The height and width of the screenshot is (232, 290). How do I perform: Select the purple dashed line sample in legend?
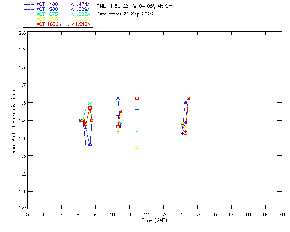(x=29, y=4)
